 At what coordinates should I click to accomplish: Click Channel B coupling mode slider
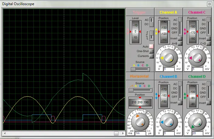(x=180, y=91)
